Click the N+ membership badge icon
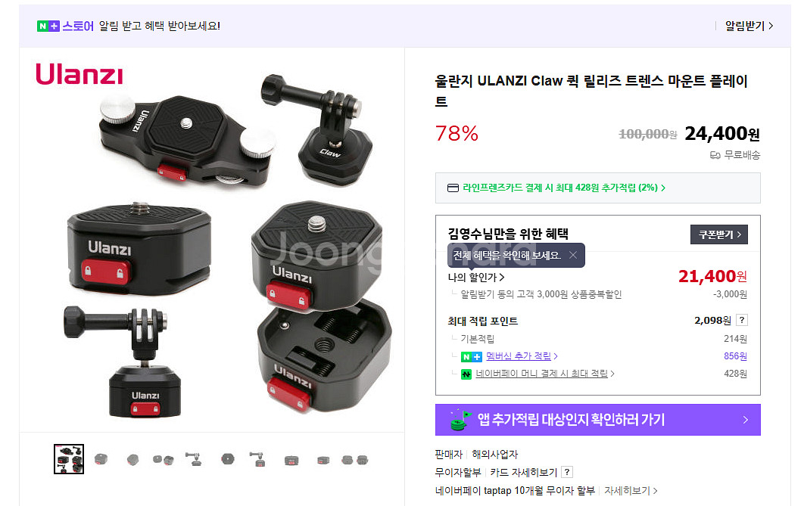The width and height of the screenshot is (804, 506). (x=471, y=356)
